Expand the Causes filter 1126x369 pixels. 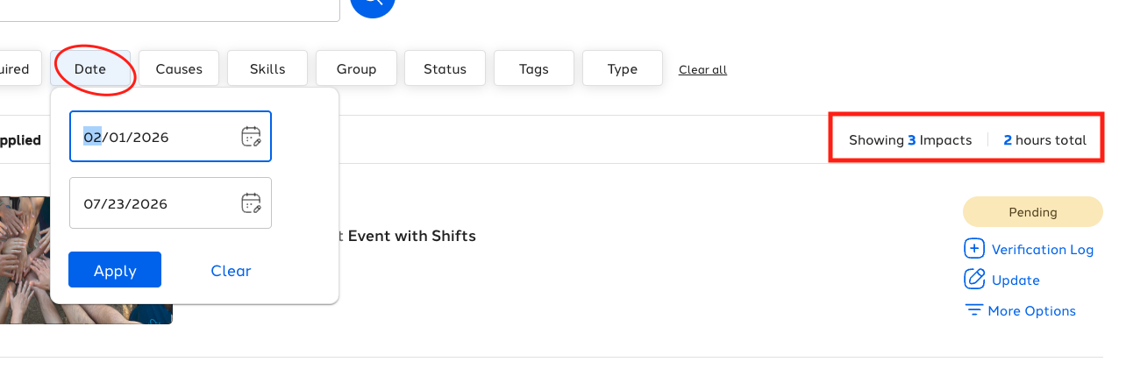coord(179,68)
